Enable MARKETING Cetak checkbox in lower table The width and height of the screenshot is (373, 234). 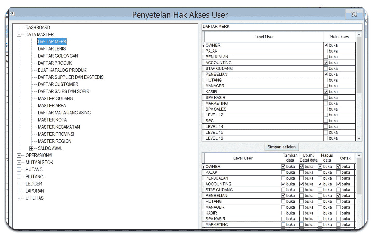[339, 225]
